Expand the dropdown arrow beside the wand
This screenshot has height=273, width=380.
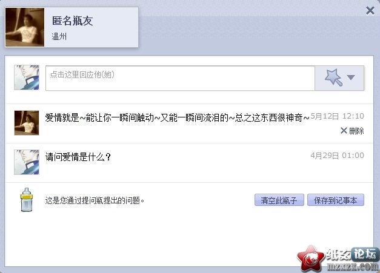click(x=351, y=77)
